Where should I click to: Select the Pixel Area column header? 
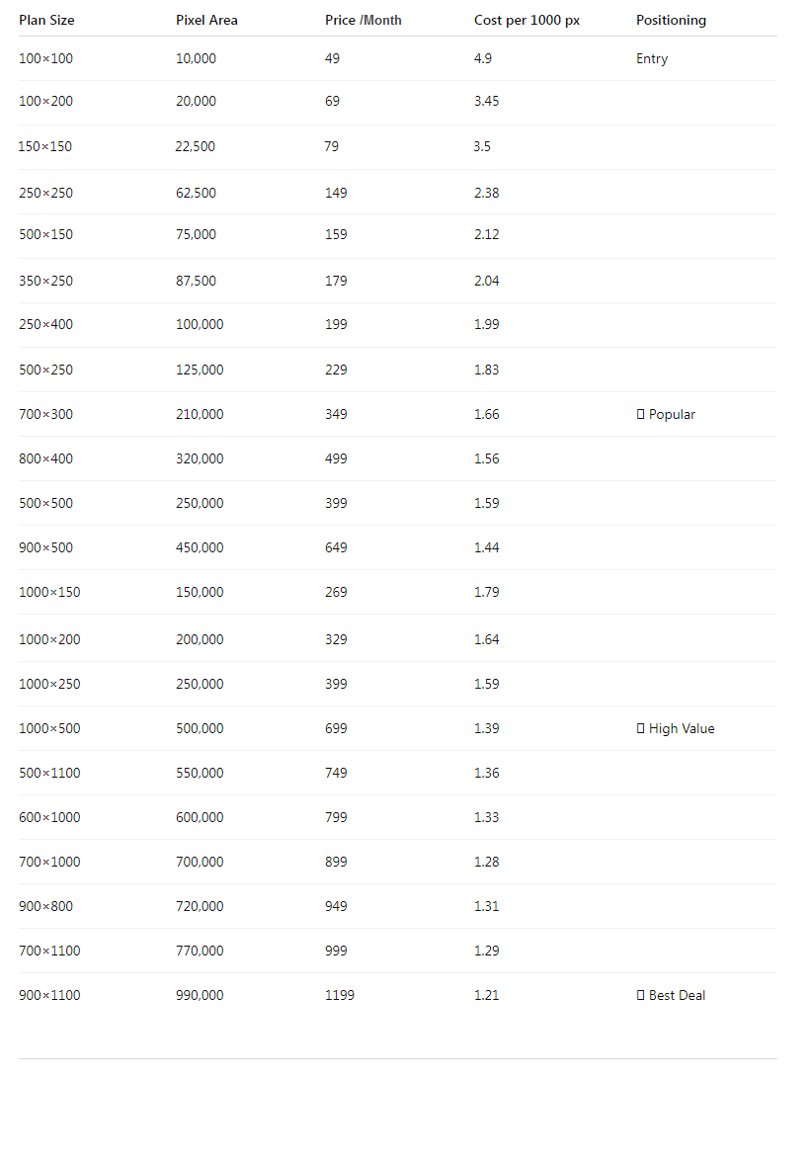[x=206, y=21]
